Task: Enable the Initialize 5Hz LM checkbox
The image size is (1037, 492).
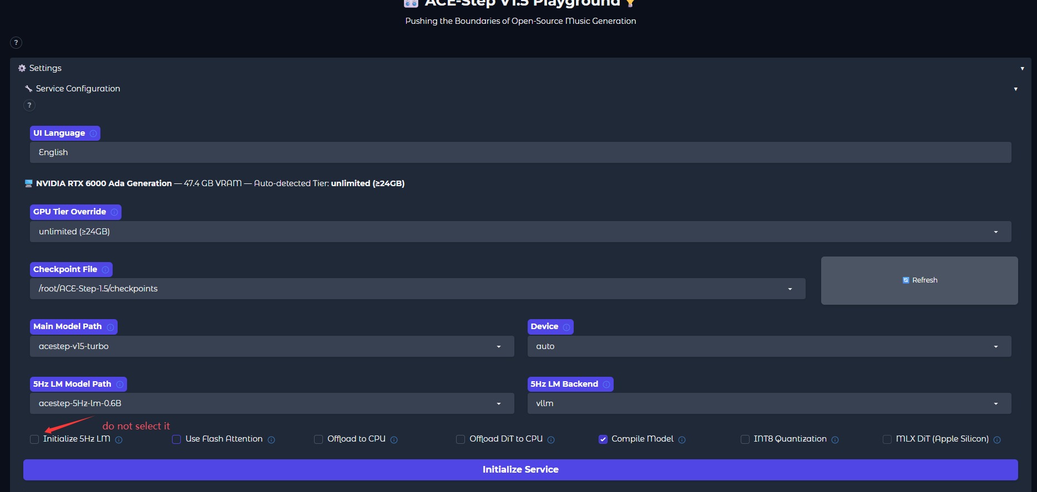Action: [x=34, y=439]
